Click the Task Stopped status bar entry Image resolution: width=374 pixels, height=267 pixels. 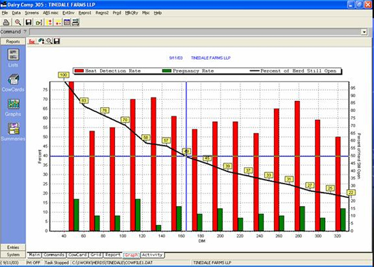tap(56, 263)
